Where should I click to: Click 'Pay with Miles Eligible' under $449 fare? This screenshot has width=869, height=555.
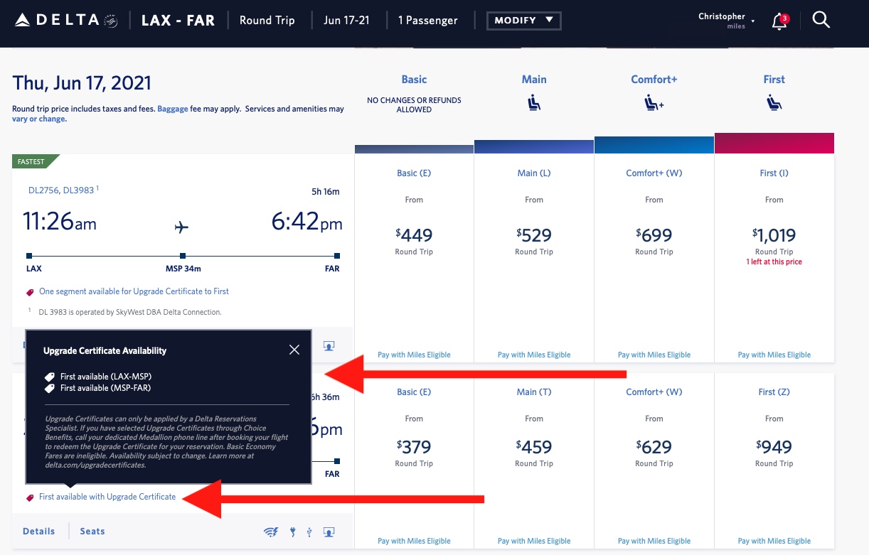pos(414,355)
